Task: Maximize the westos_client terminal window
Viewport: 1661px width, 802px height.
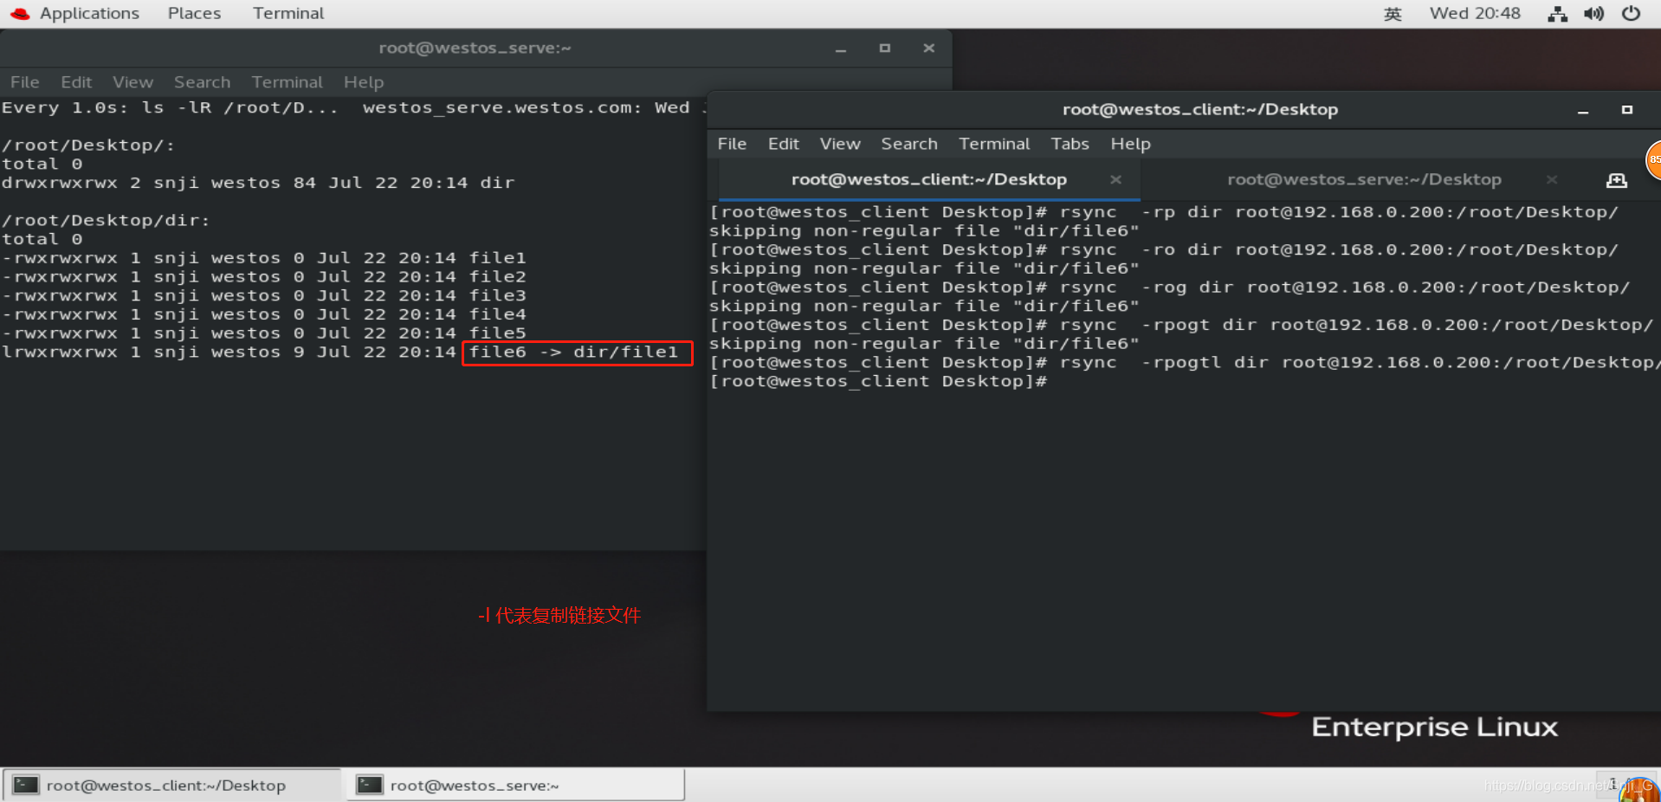Action: [x=1627, y=110]
